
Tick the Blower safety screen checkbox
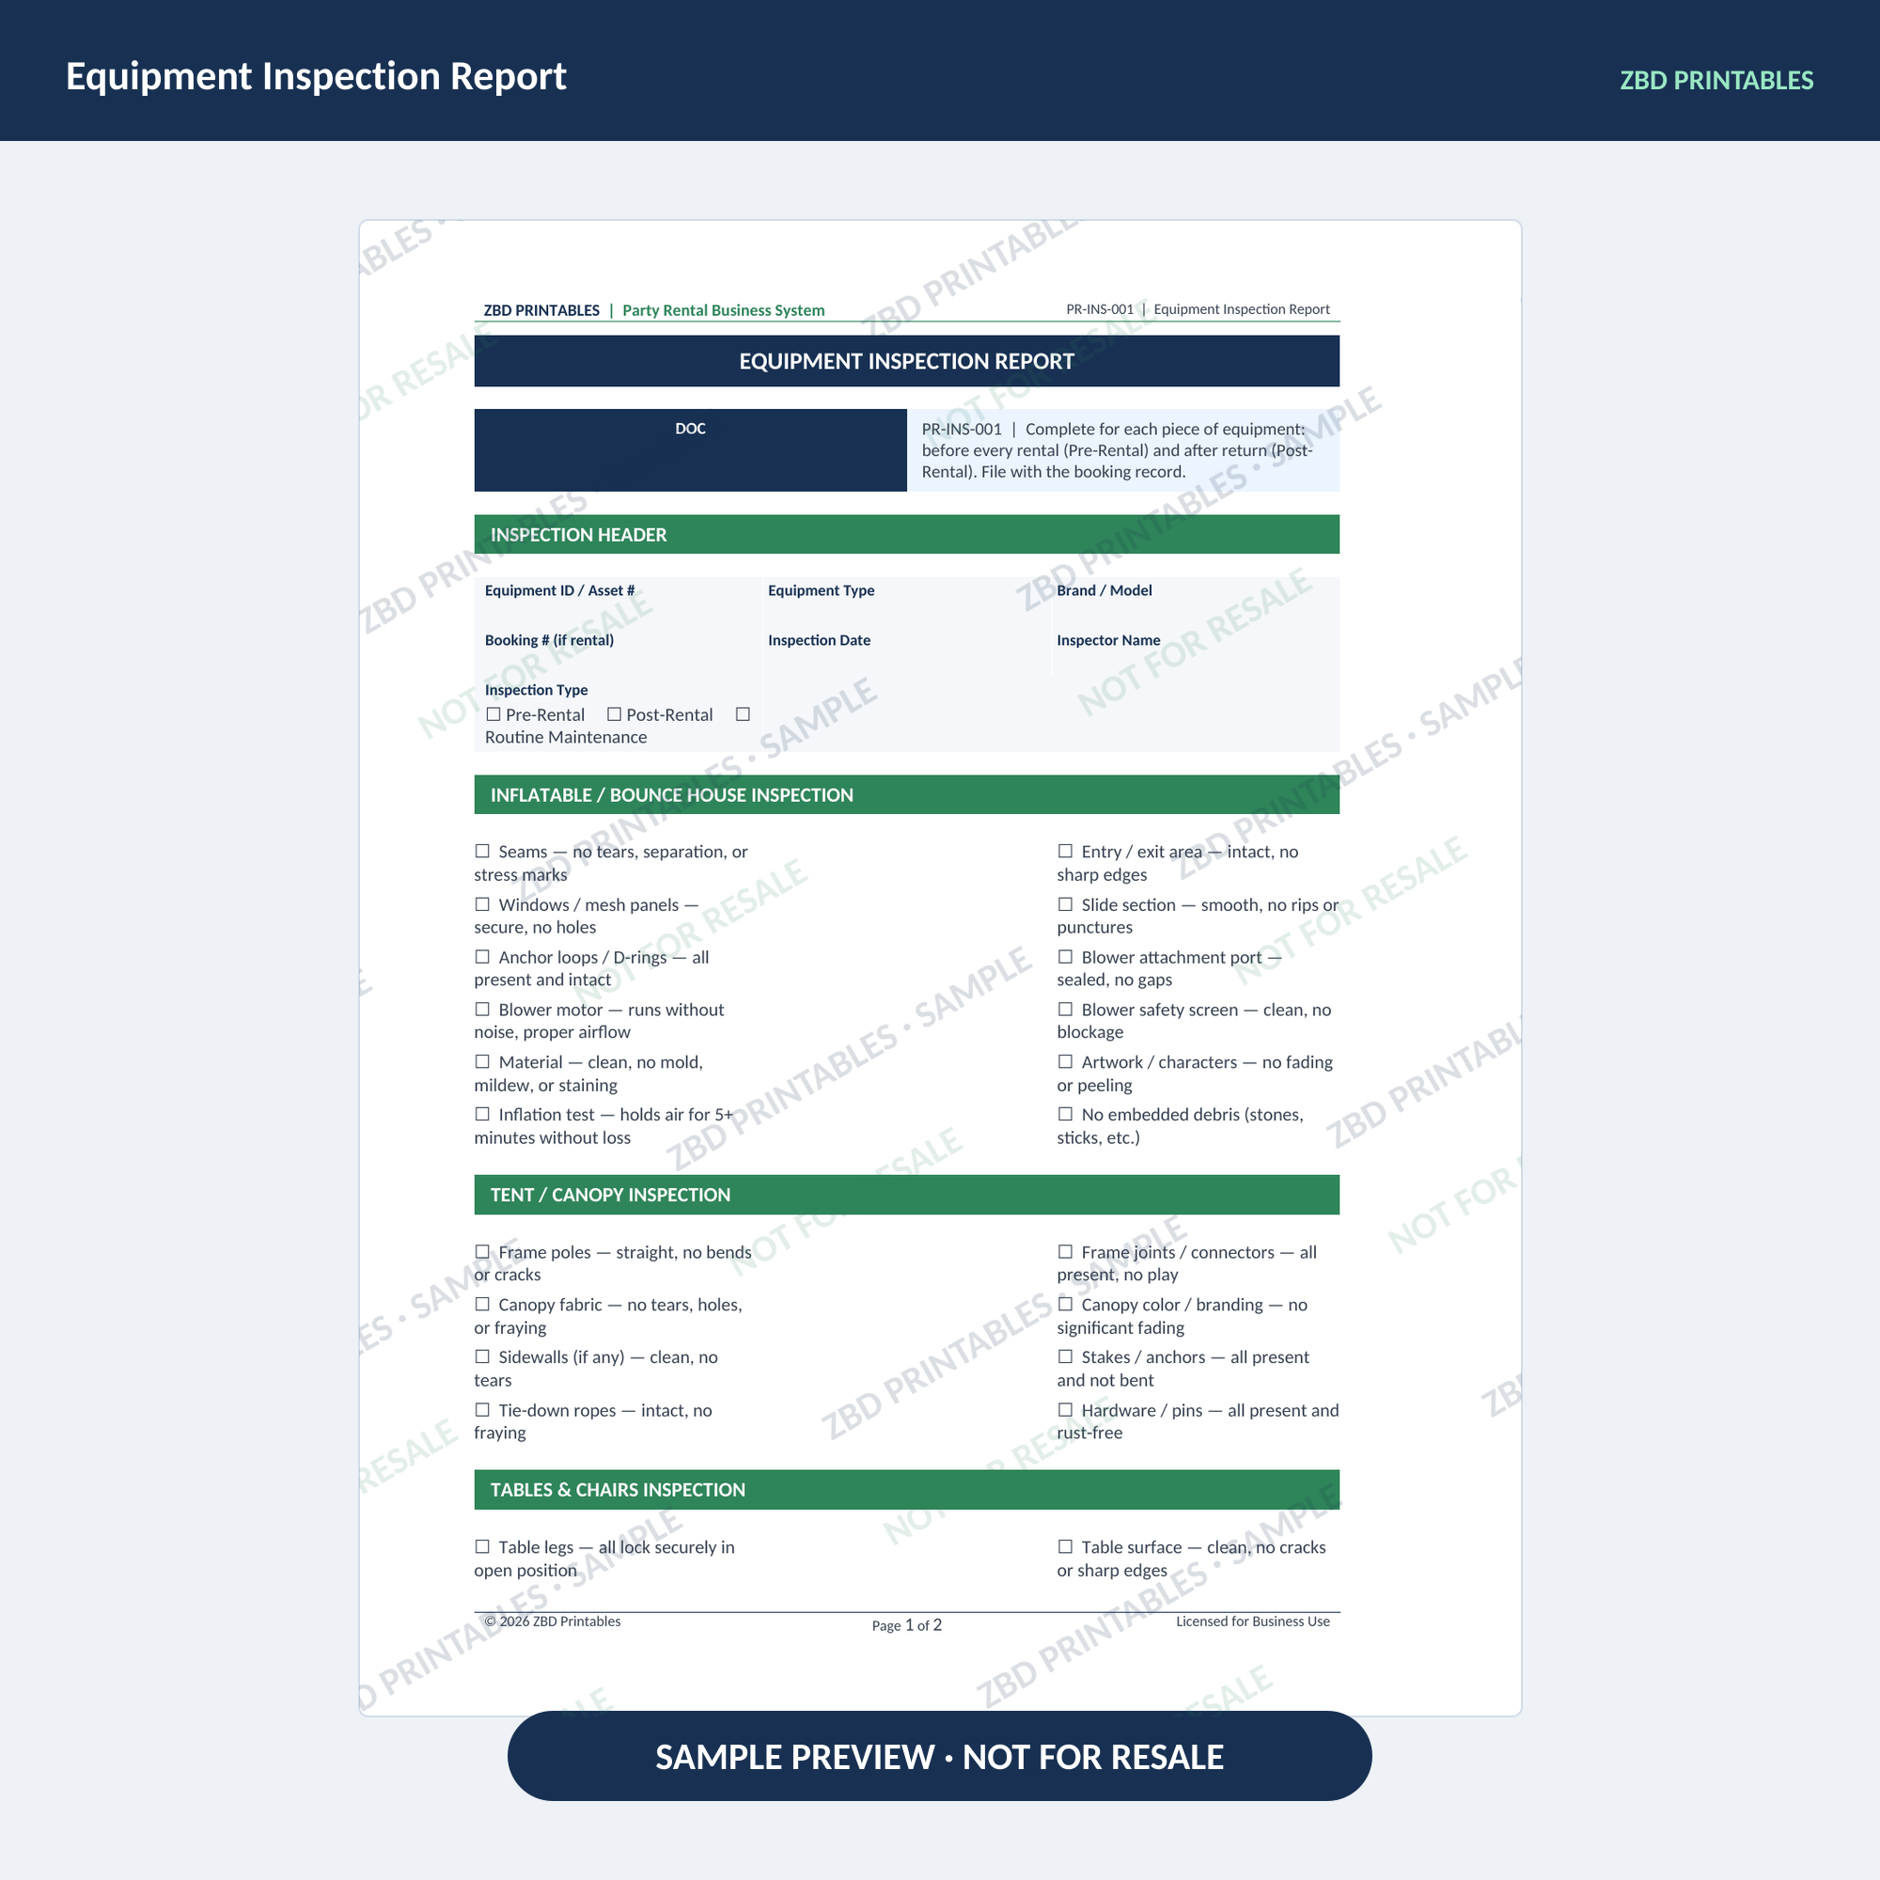click(x=1066, y=1009)
